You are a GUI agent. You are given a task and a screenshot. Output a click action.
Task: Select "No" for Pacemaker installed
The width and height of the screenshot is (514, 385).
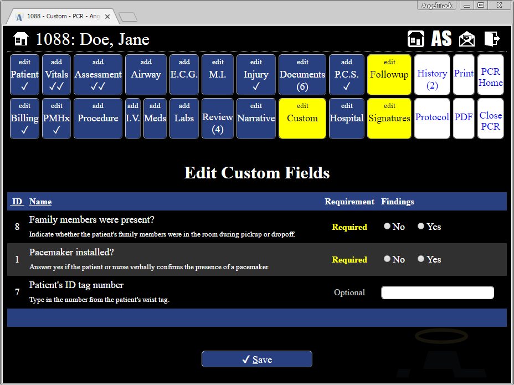(387, 258)
